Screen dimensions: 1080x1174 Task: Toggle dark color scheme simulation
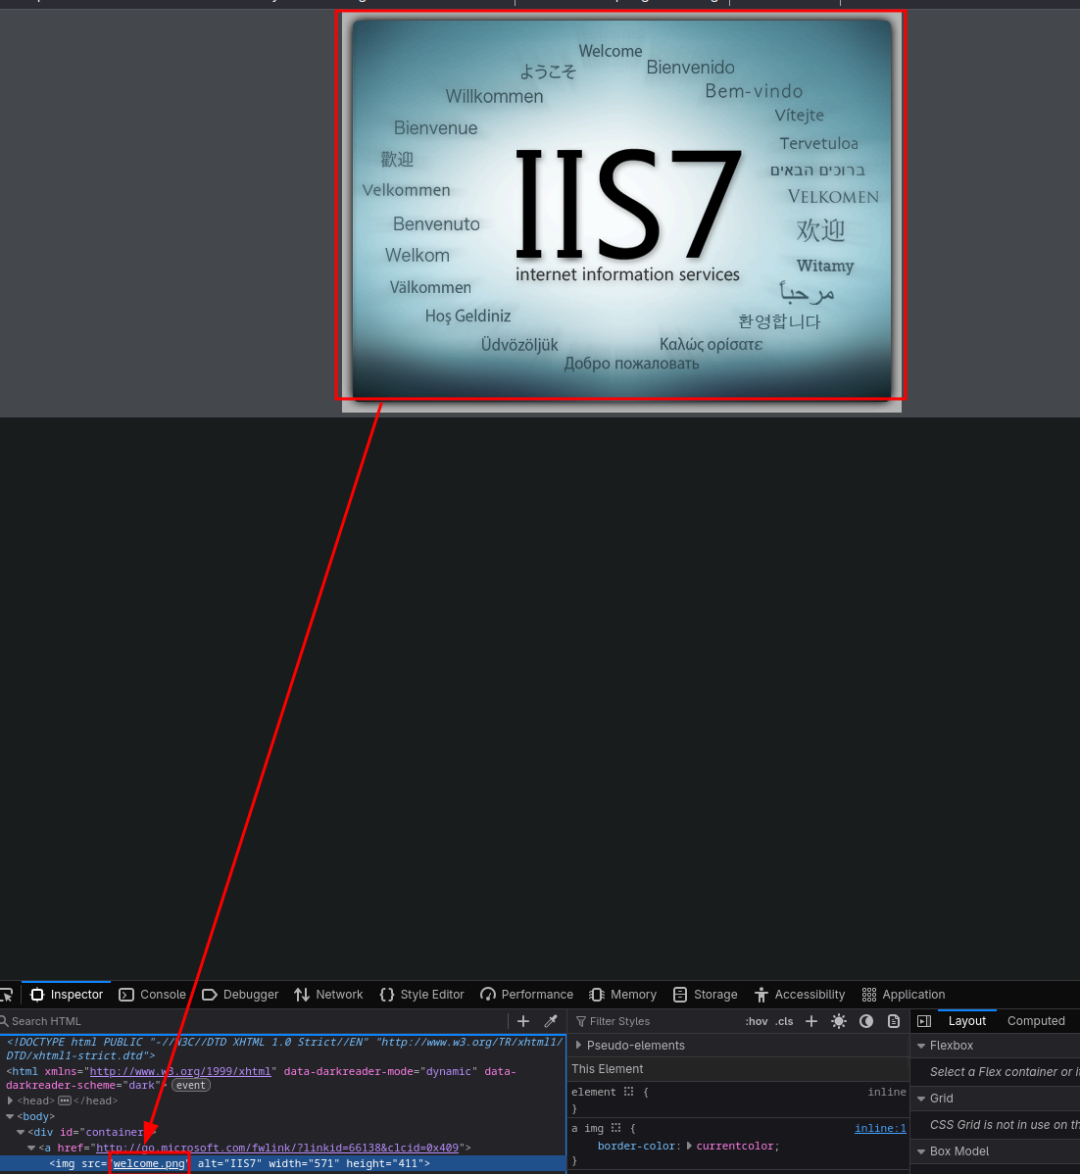pyautogui.click(x=865, y=1021)
